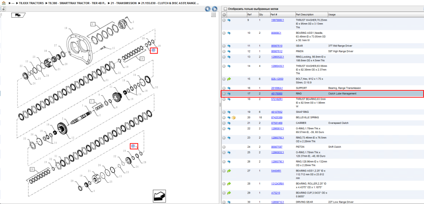This screenshot has width=424, height=204.
Task: Select the circle toggle for Ref 12 row
Action: pos(224,51)
